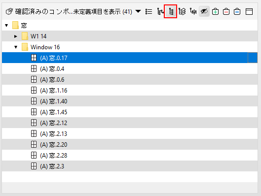Screen dimensions: 261x196
Task: Click the component cube icon beside title
Action: point(9,12)
